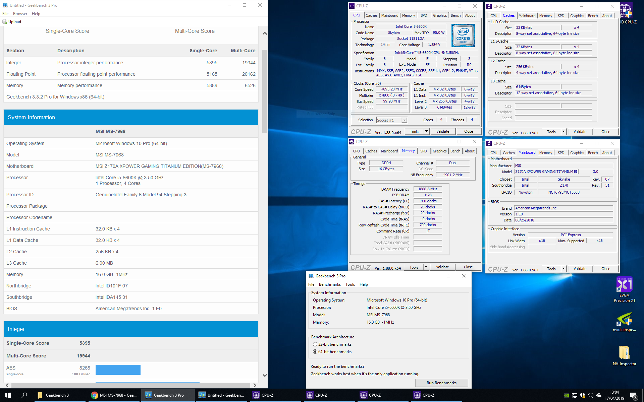Select 64-bit benchmarks radio button
This screenshot has height=402, width=644.
315,352
